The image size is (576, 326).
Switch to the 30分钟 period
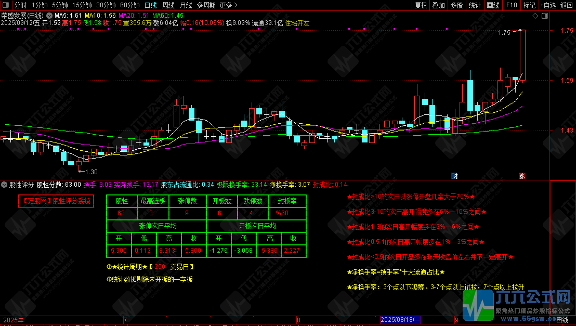coord(106,5)
